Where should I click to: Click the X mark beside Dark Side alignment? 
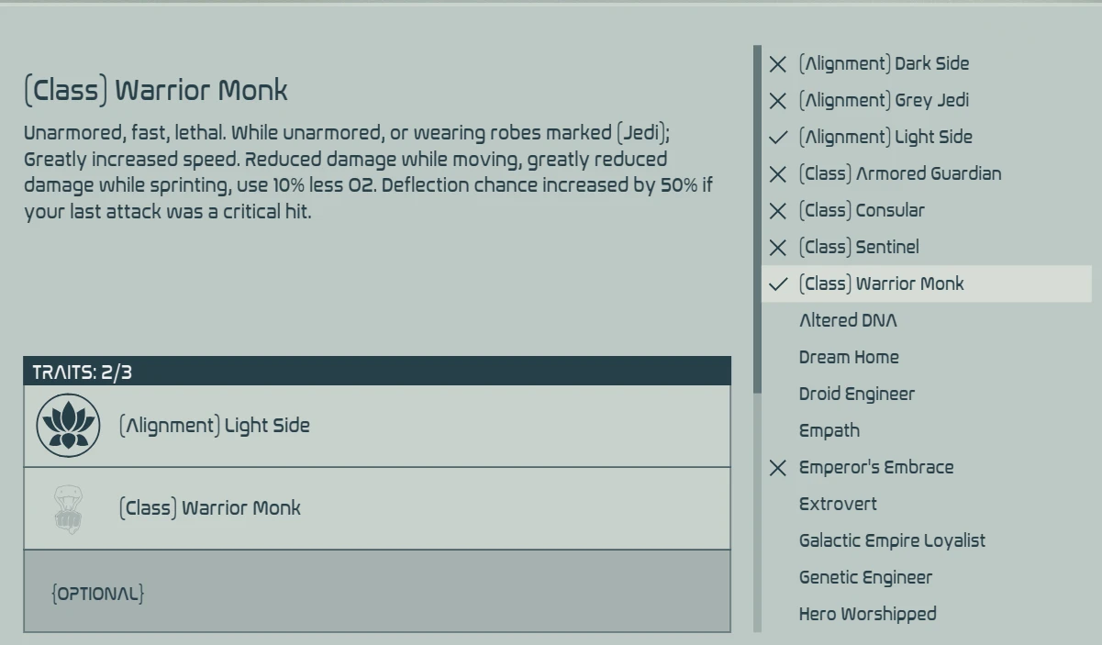click(778, 64)
